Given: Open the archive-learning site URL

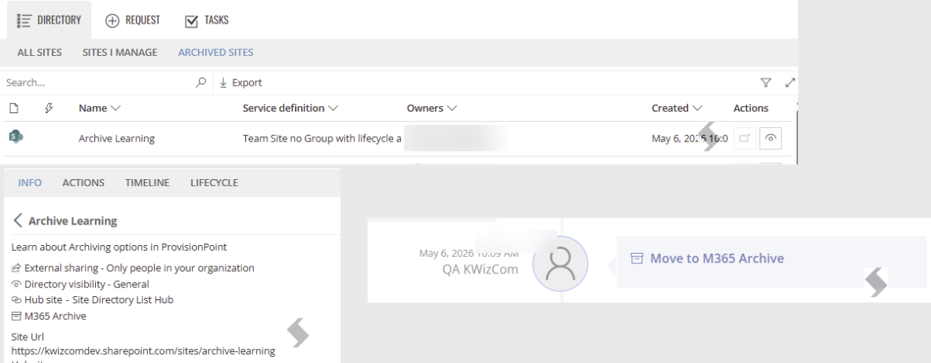Looking at the screenshot, I should pos(143,350).
